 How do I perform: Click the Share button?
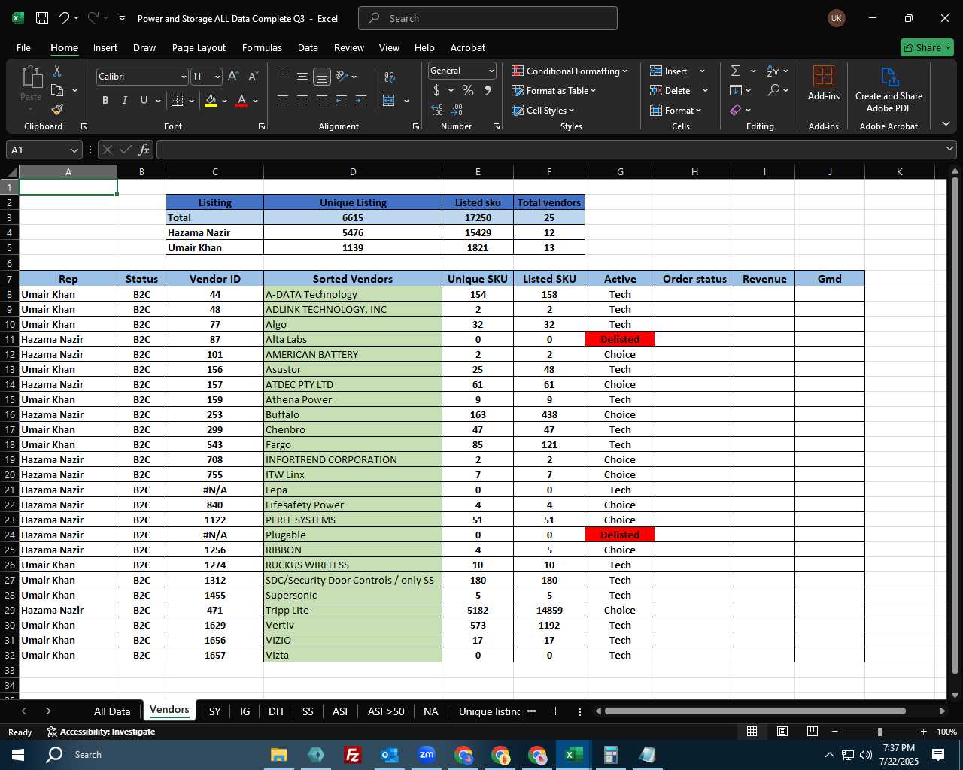click(927, 47)
